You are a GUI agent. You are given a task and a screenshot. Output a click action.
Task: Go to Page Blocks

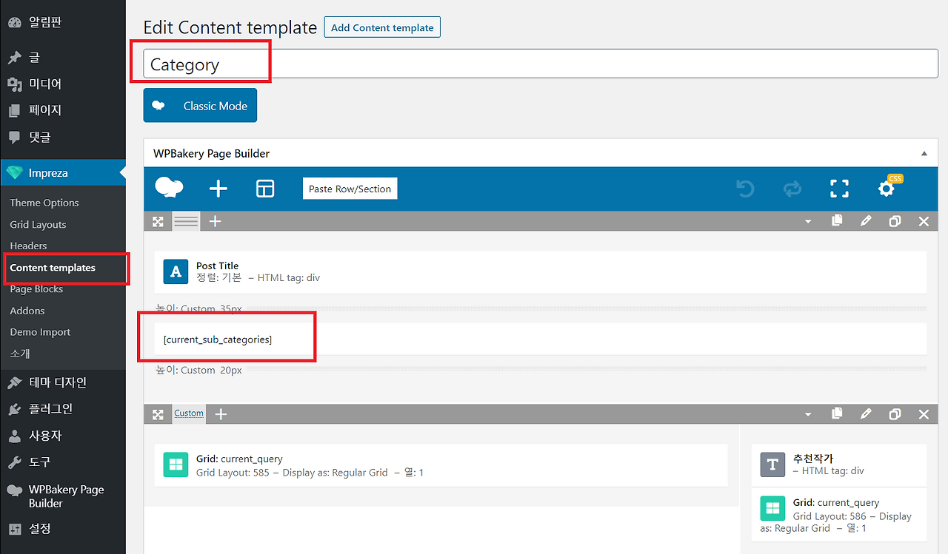pyautogui.click(x=36, y=289)
